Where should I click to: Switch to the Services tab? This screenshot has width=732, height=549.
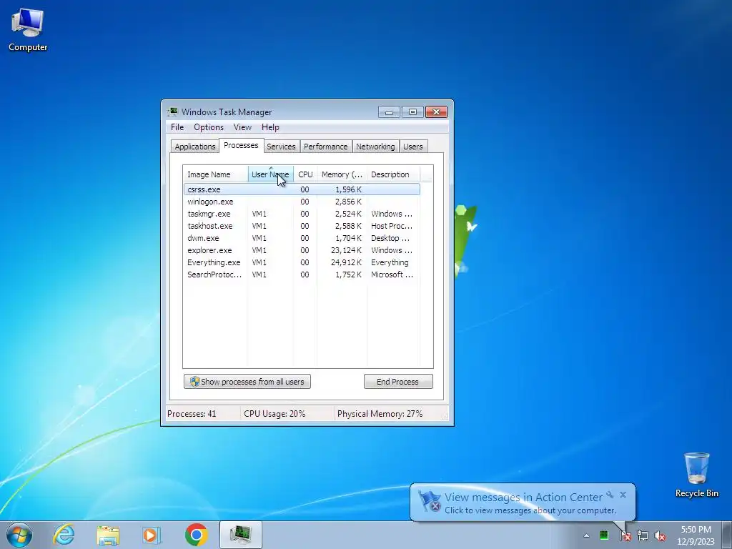click(281, 147)
